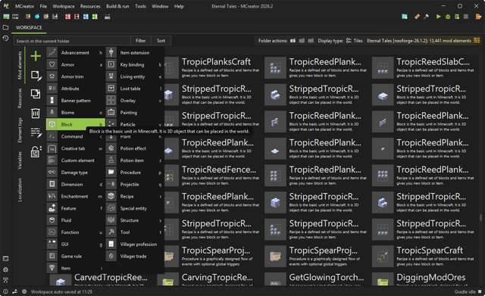Switch to Element tags vertical tab
The height and width of the screenshot is (296, 485).
[20, 130]
